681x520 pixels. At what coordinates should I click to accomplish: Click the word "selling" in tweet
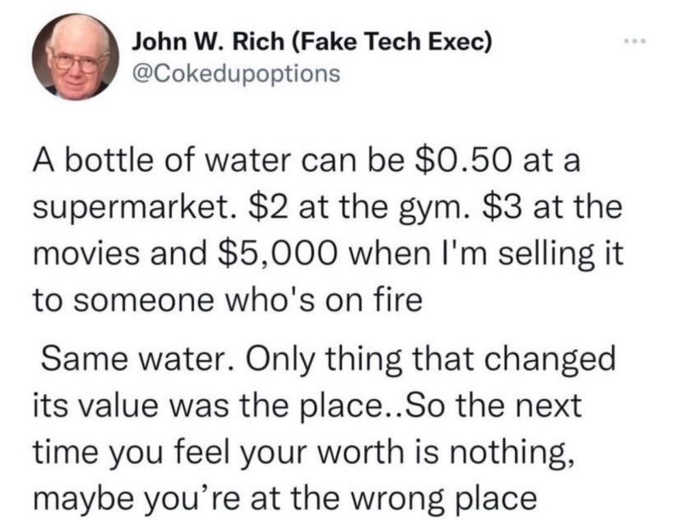[x=546, y=255]
